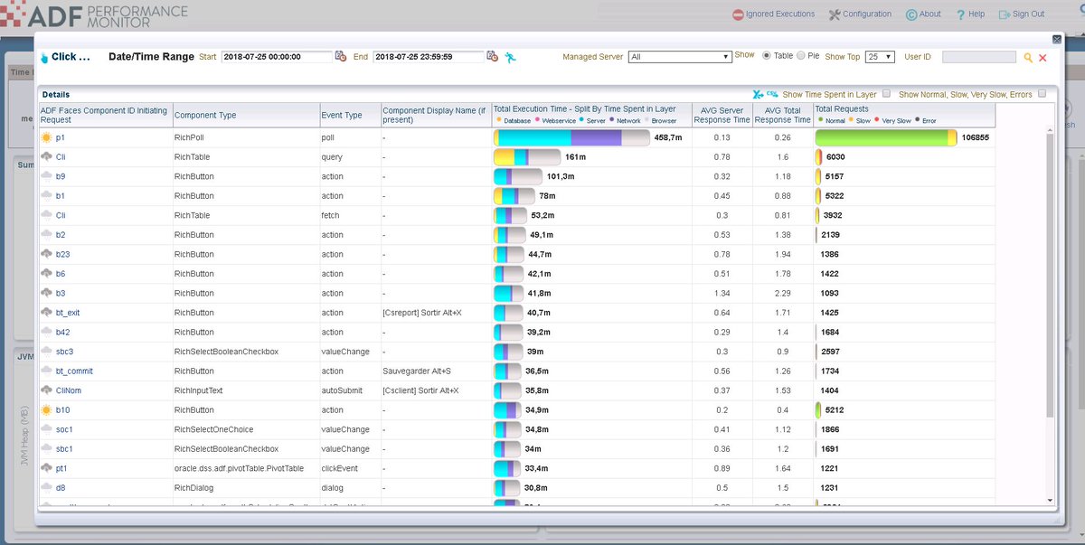Click the b9 component link
The width and height of the screenshot is (1085, 545).
coord(61,176)
